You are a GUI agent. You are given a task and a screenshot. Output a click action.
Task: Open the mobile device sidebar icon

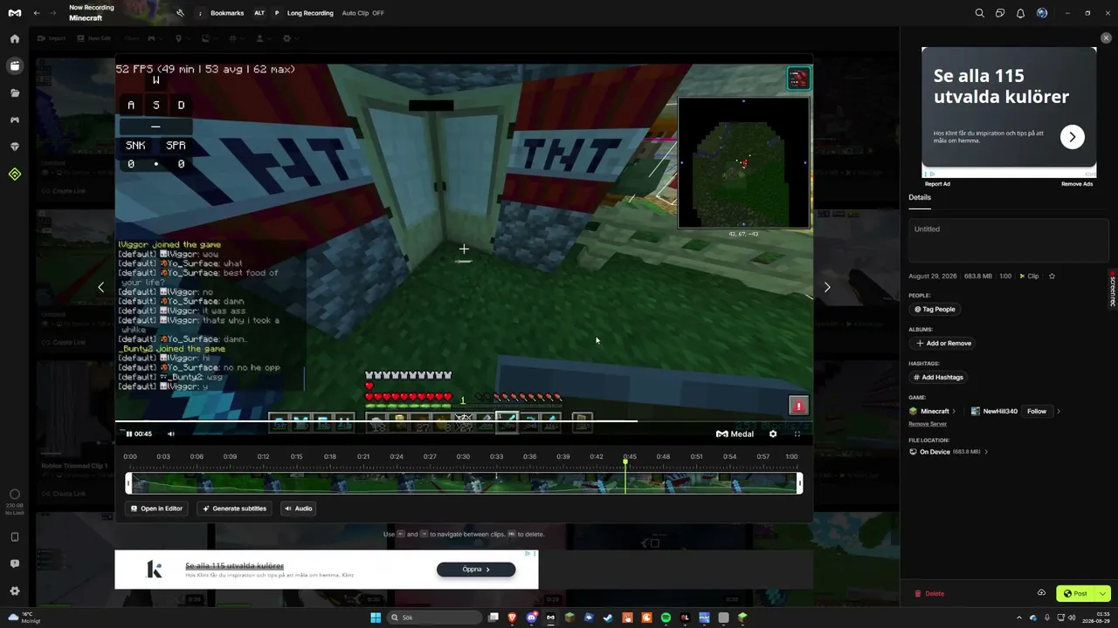point(15,537)
